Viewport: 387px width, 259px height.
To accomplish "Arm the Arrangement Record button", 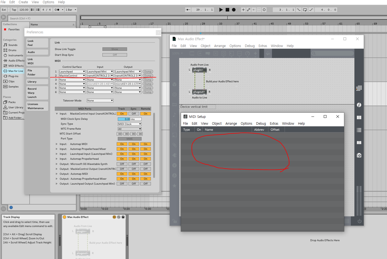I will click(x=234, y=10).
